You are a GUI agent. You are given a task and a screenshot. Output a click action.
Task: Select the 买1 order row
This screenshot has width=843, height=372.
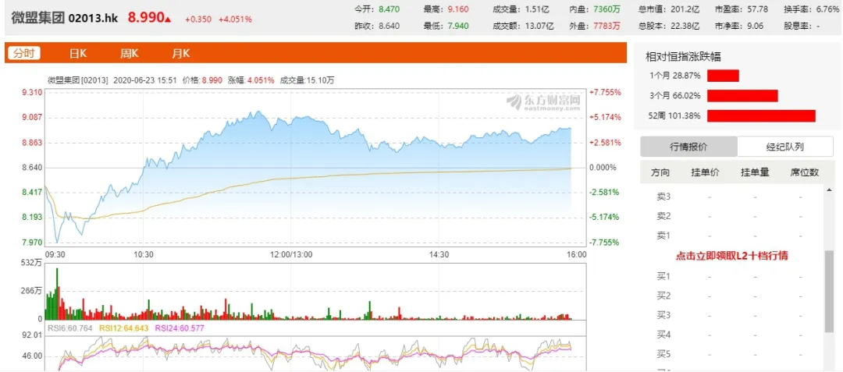point(731,276)
